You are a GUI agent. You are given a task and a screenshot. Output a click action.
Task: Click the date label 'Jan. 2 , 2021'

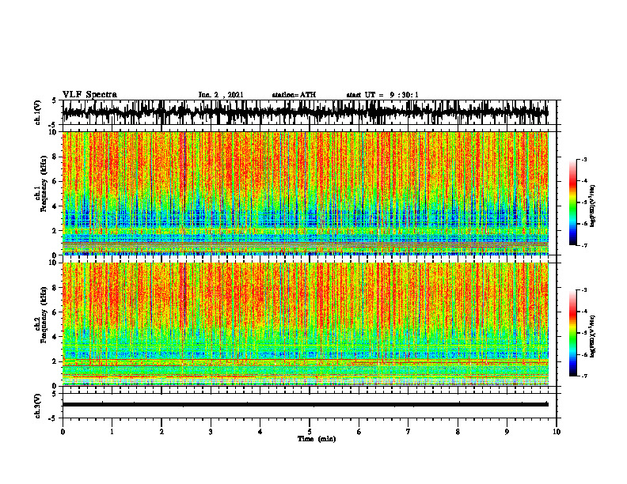tap(221, 95)
